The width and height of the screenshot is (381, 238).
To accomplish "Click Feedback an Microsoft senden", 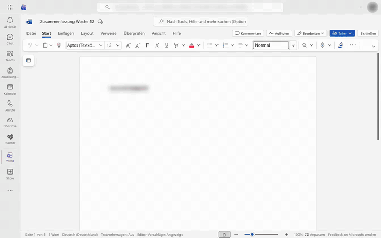I will coord(351,235).
